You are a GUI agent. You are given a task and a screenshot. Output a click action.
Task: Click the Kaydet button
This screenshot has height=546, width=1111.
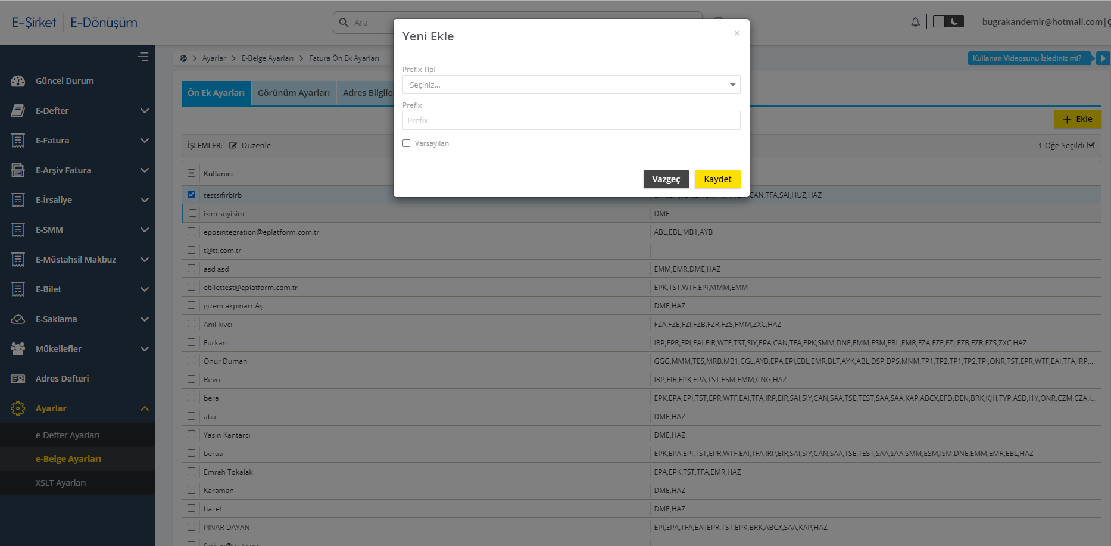(x=717, y=179)
